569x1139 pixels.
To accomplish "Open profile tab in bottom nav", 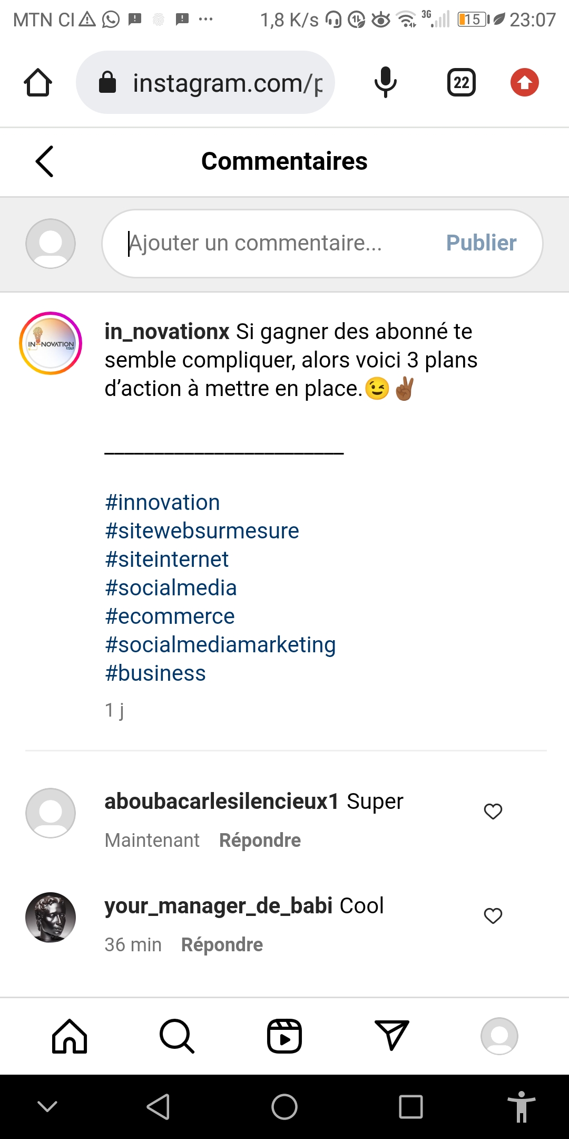I will 499,1036.
